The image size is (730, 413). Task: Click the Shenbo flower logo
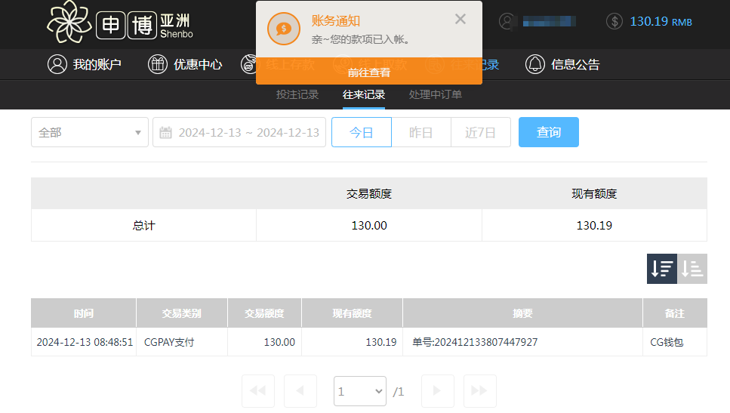pos(69,23)
